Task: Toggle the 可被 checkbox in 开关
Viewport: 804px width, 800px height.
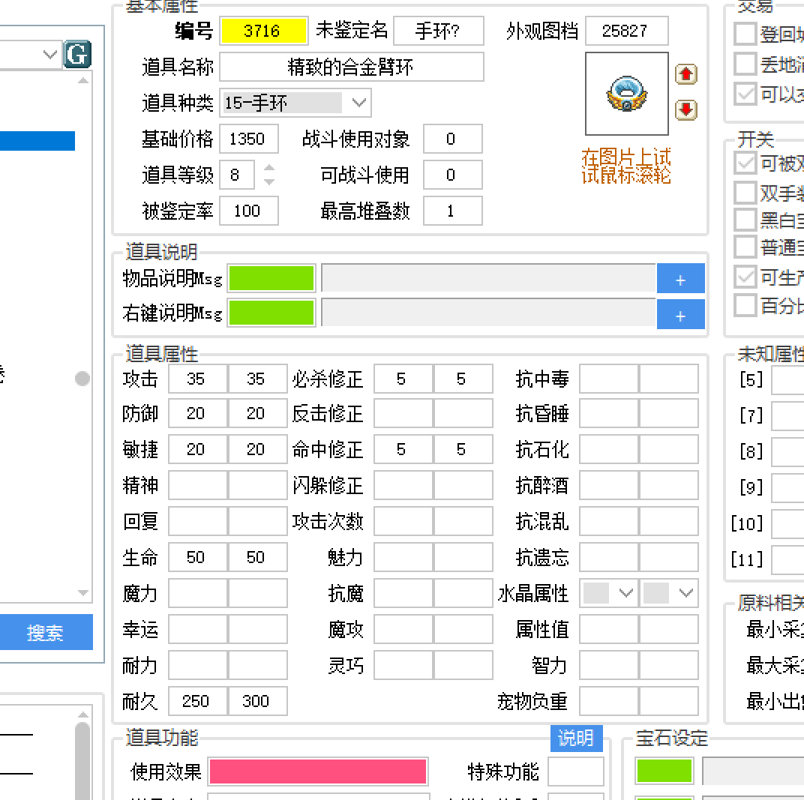Action: click(x=745, y=163)
